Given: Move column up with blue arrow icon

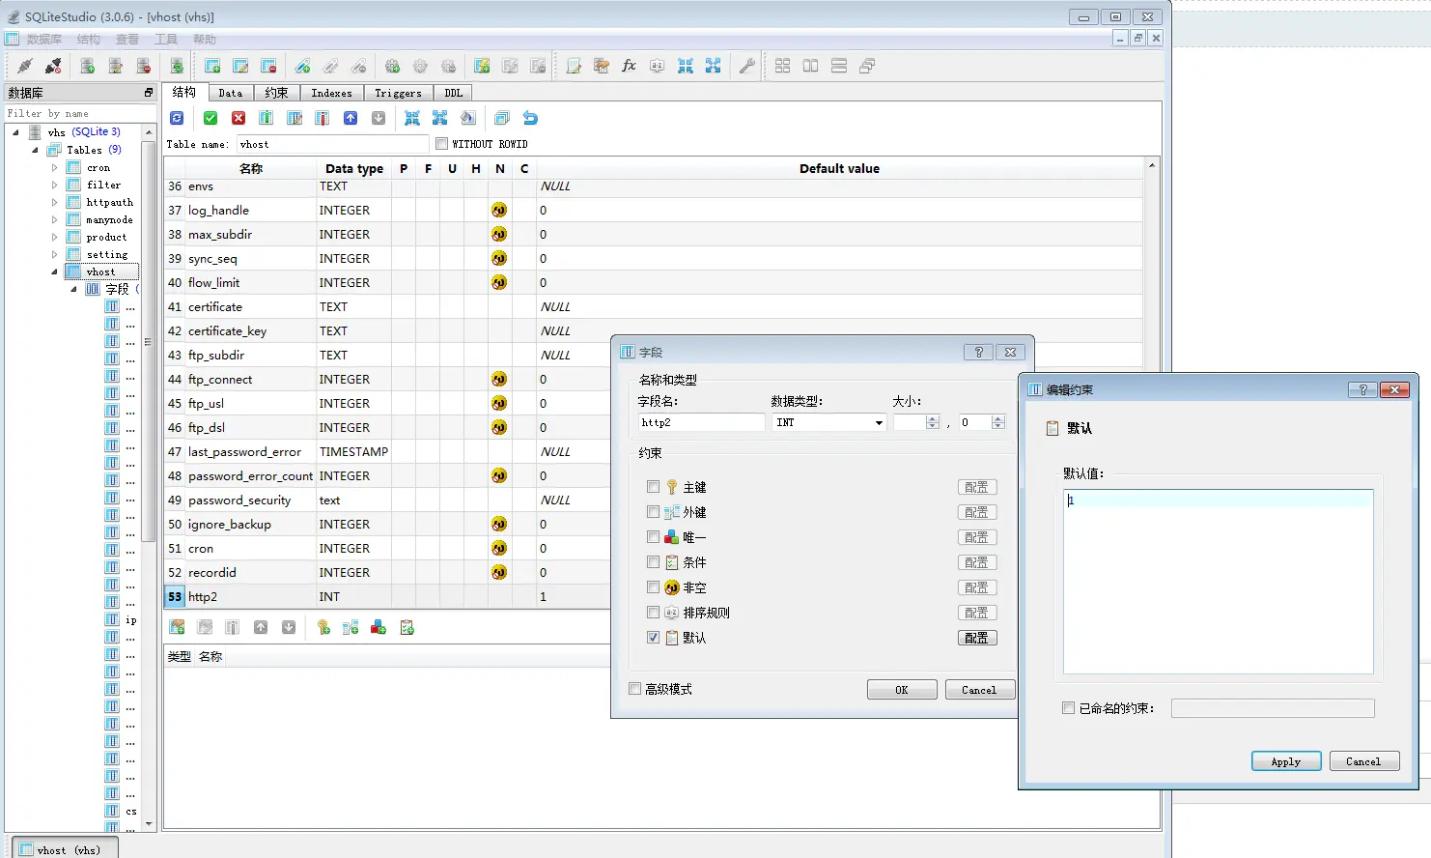Looking at the screenshot, I should 351,118.
